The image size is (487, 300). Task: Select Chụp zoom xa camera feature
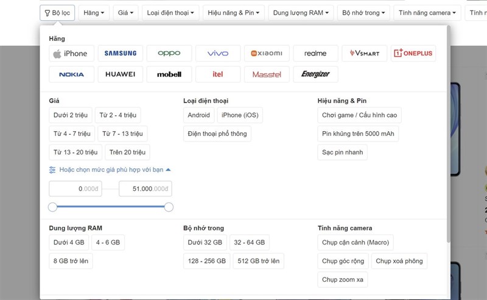[x=343, y=279]
